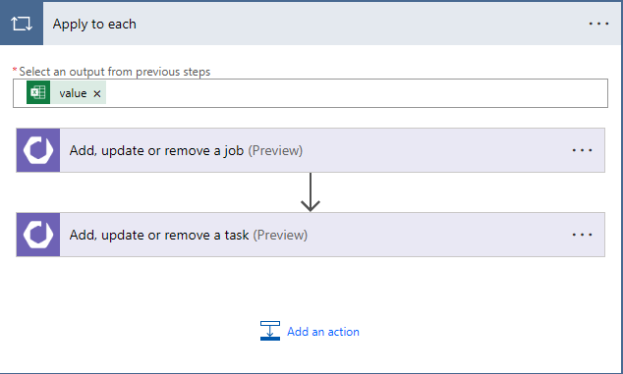The width and height of the screenshot is (623, 374).
Task: Click the purple connector icon of task action
Action: pos(38,235)
